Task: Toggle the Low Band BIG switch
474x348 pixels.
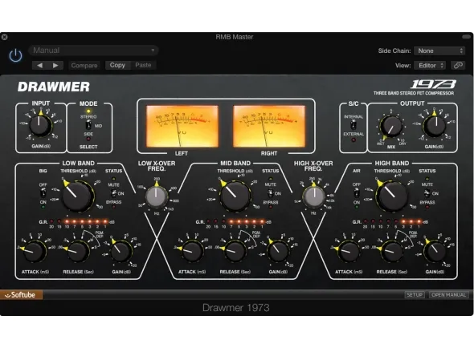Action: tap(43, 193)
